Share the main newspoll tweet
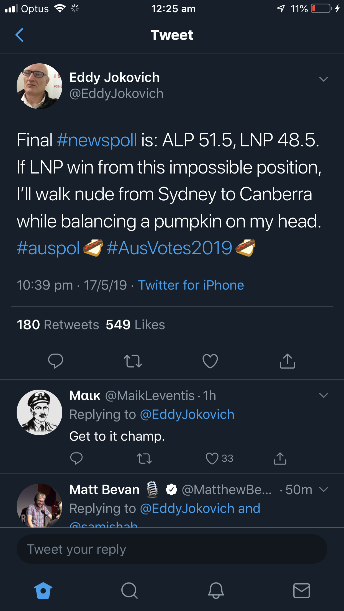This screenshot has width=344, height=611. tap(287, 361)
